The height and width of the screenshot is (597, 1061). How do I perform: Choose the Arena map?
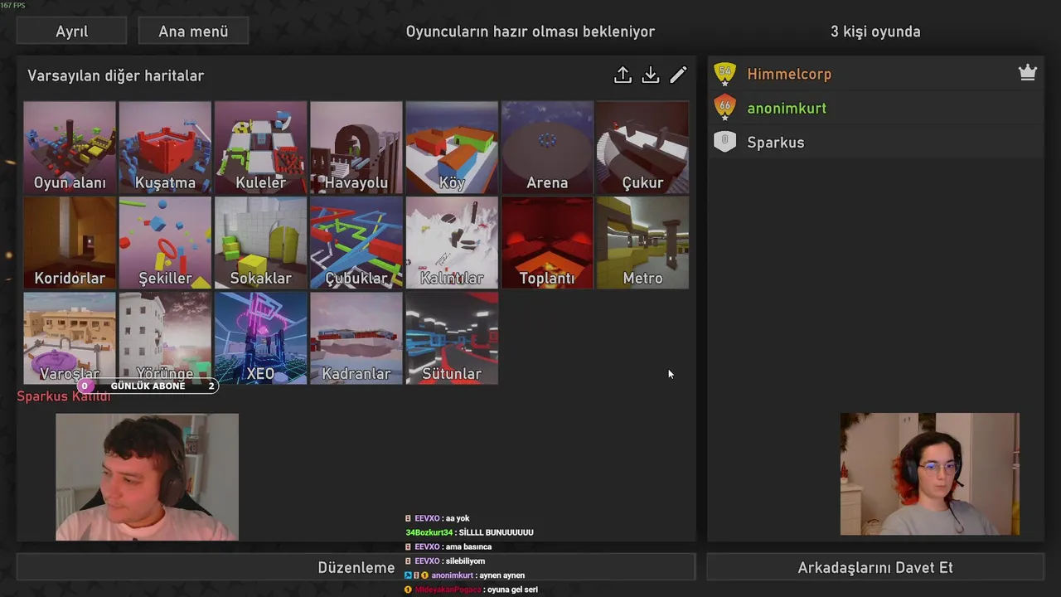click(547, 148)
